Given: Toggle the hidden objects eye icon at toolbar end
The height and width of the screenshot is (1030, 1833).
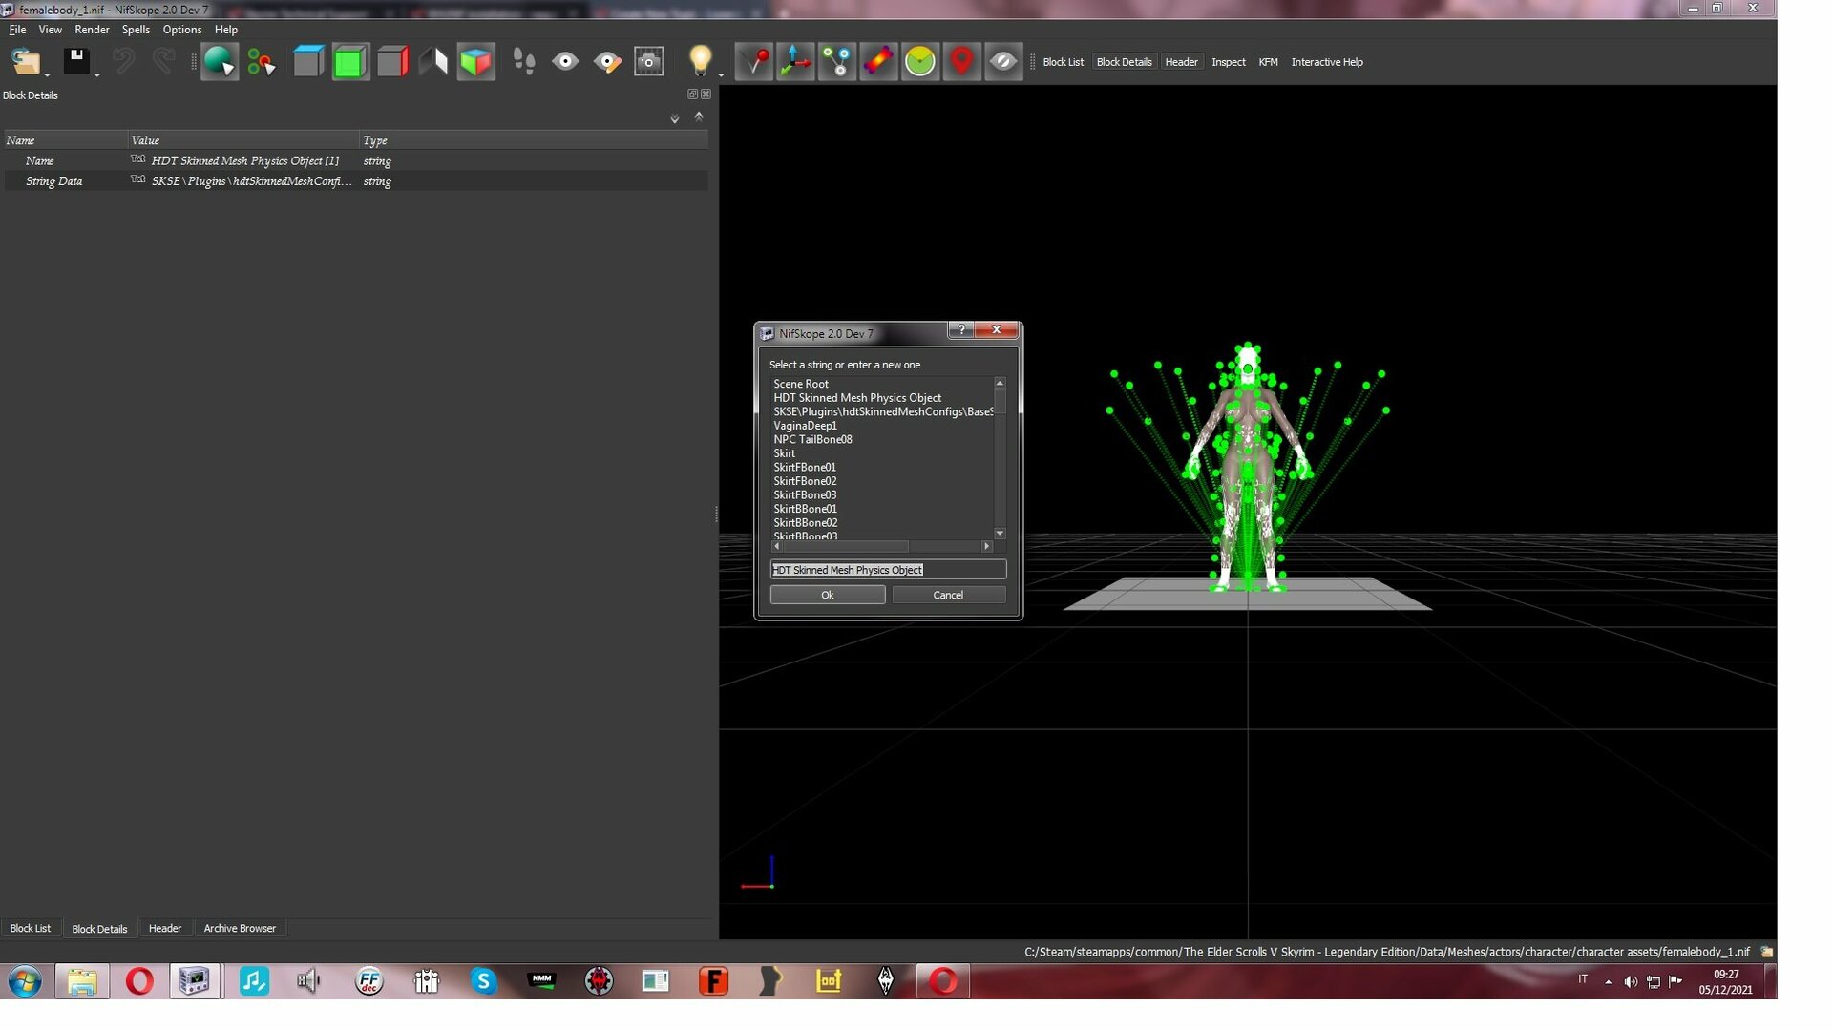Looking at the screenshot, I should coord(1003,62).
